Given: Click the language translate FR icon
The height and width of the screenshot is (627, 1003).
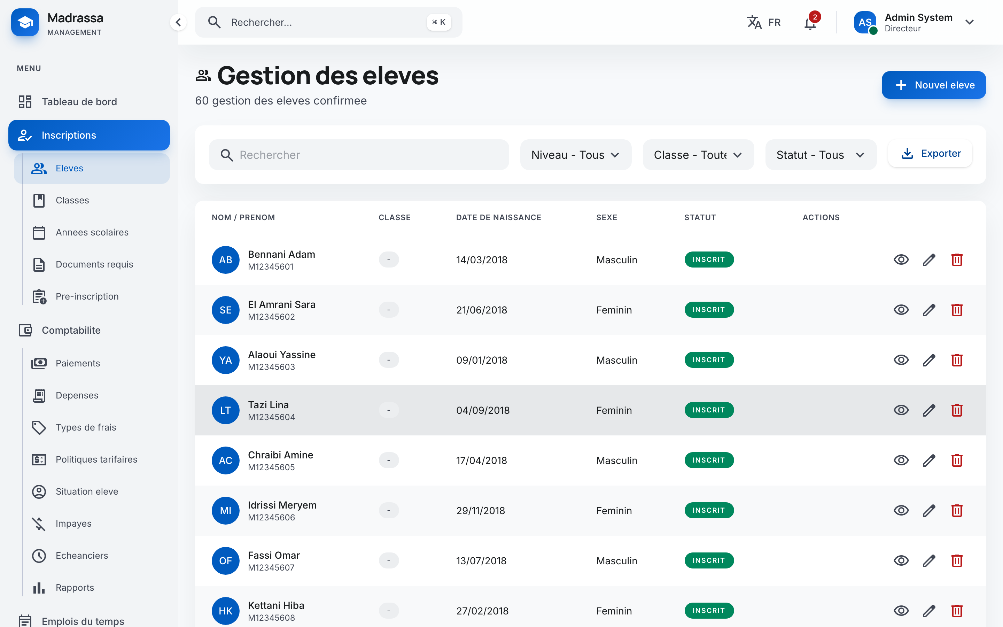Looking at the screenshot, I should 754,22.
